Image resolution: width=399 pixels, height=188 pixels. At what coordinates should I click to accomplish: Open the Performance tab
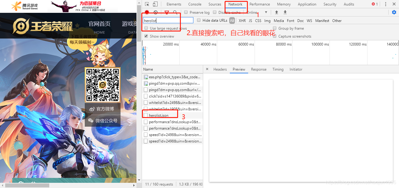260,4
